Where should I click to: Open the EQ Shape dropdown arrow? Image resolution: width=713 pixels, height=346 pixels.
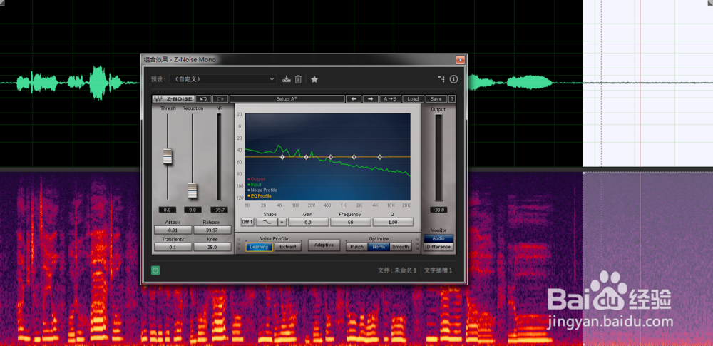pos(282,222)
